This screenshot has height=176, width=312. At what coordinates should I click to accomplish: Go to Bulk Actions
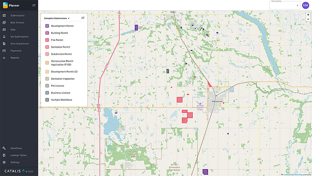[17, 23]
